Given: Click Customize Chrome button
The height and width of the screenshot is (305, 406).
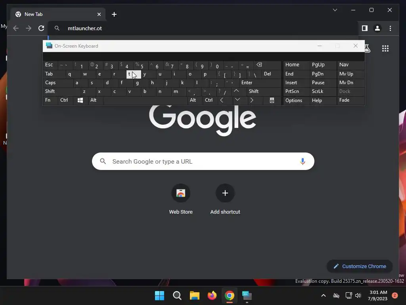Looking at the screenshot, I should click(x=360, y=266).
